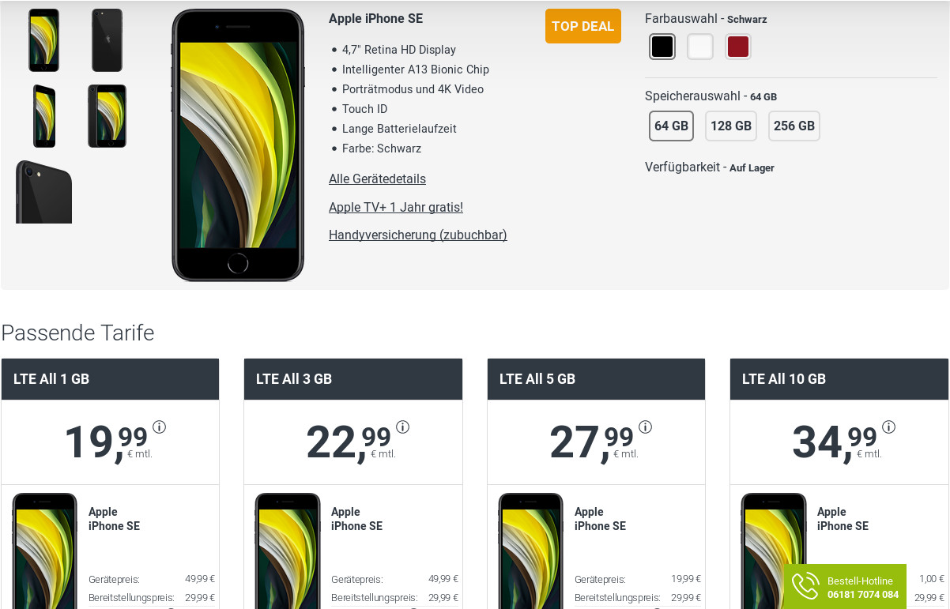The height and width of the screenshot is (609, 950).
Task: Show the camera corner close-up thumbnail
Action: [44, 192]
